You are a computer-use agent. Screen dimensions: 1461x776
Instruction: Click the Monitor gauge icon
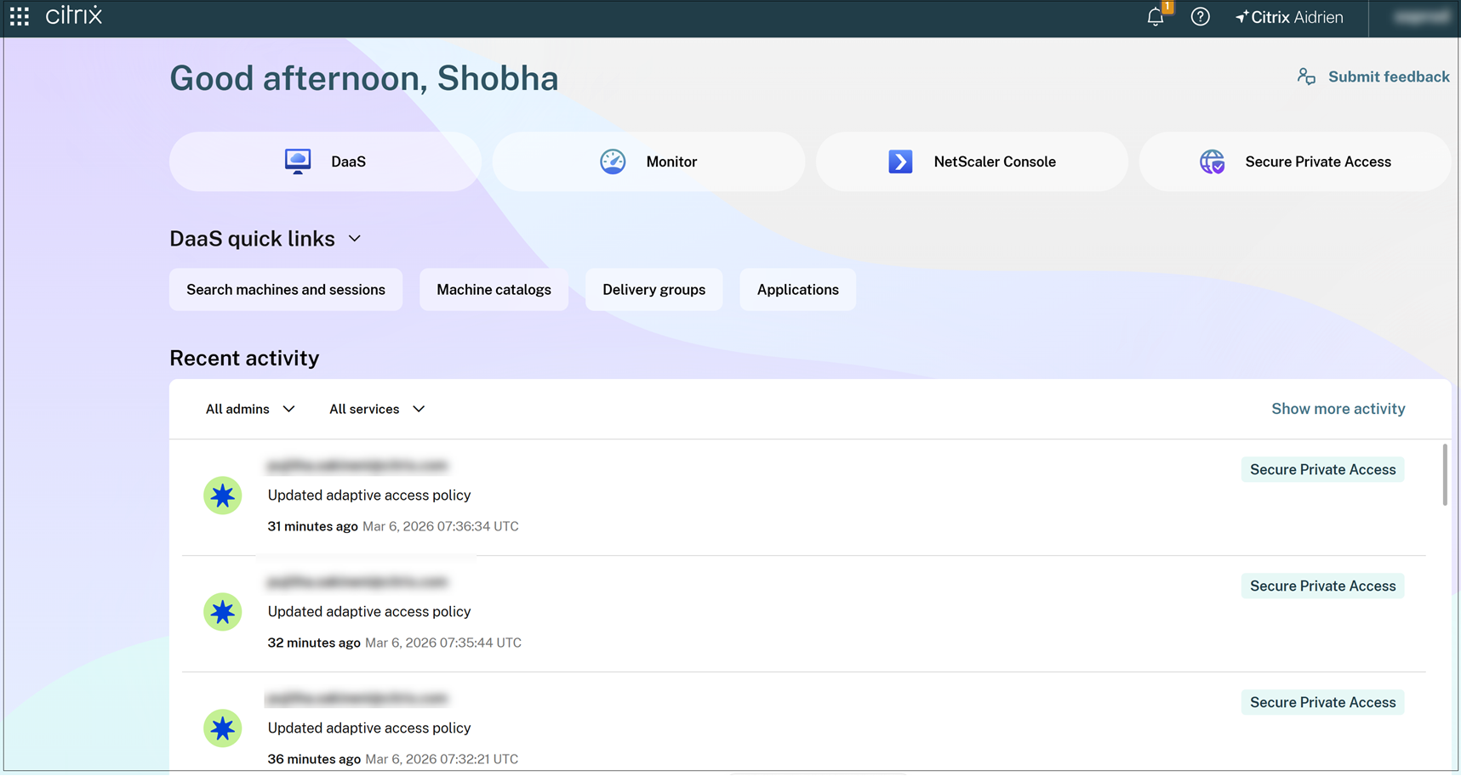(x=613, y=161)
